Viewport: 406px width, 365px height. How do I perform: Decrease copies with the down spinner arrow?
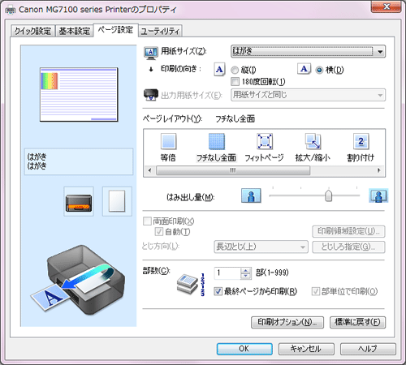coord(245,276)
